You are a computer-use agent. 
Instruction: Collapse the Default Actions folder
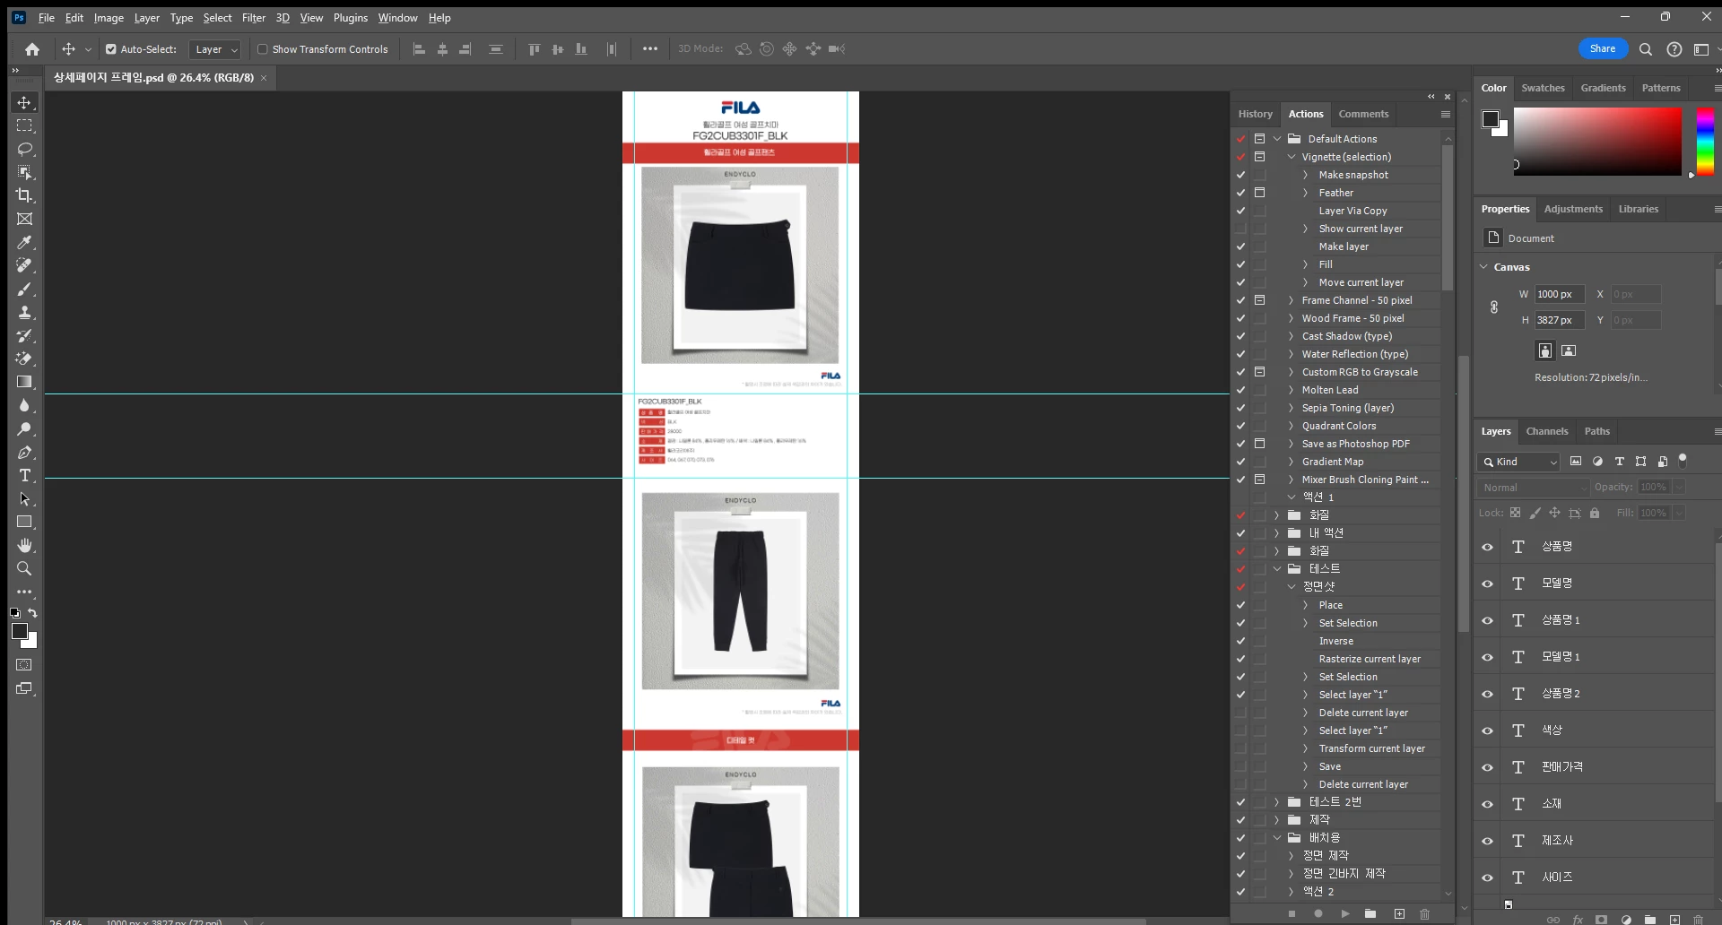(1277, 139)
